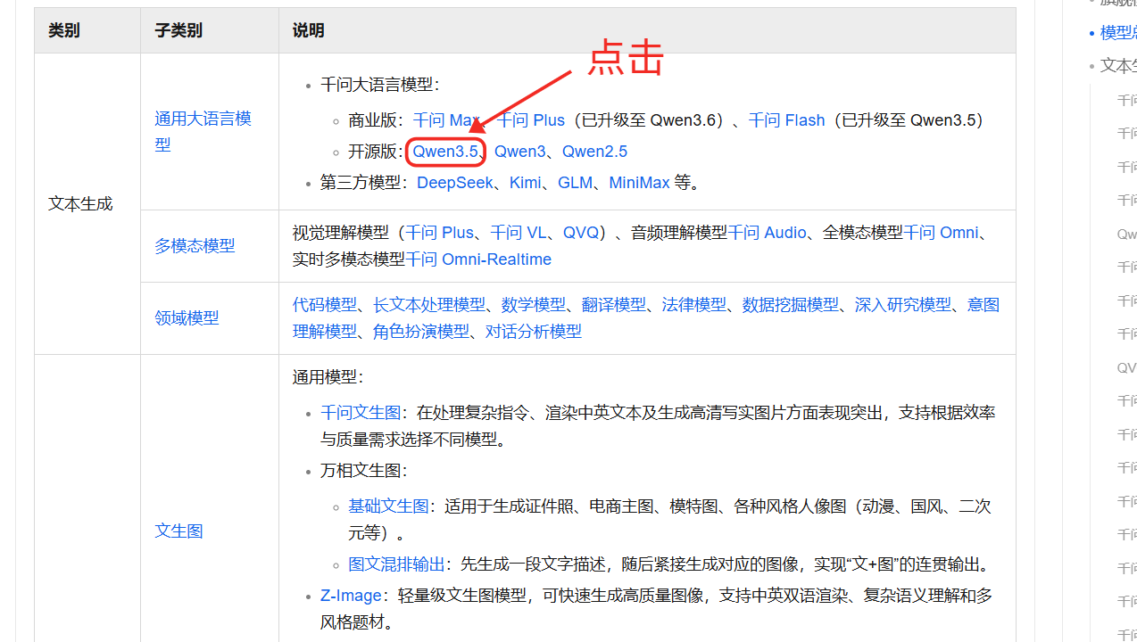Open the MiniMax model link
1137x642 pixels.
(639, 183)
